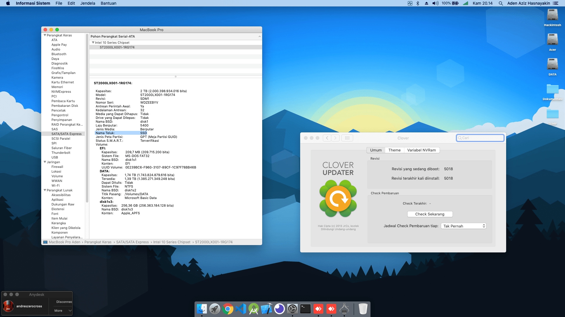
Task: Select Grafis/Tampilan in the sidebar
Action: coord(63,73)
